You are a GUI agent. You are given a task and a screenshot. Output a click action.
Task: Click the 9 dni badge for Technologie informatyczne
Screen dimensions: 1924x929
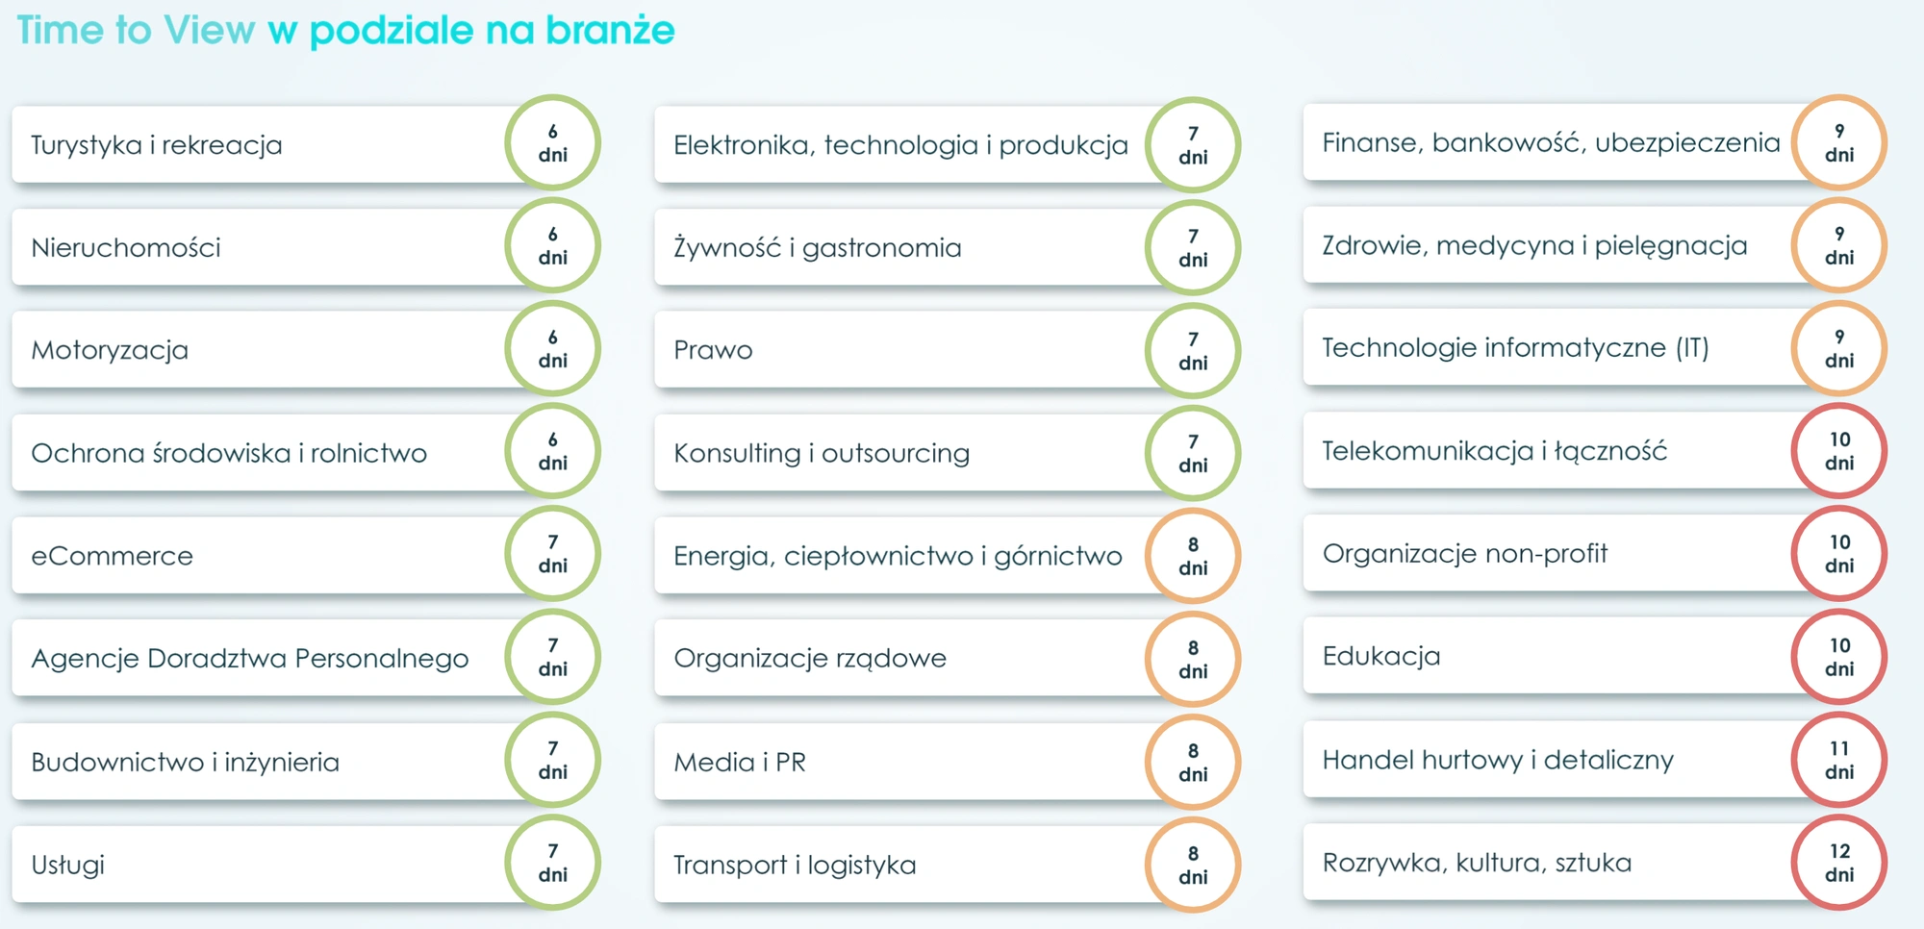pos(1838,348)
